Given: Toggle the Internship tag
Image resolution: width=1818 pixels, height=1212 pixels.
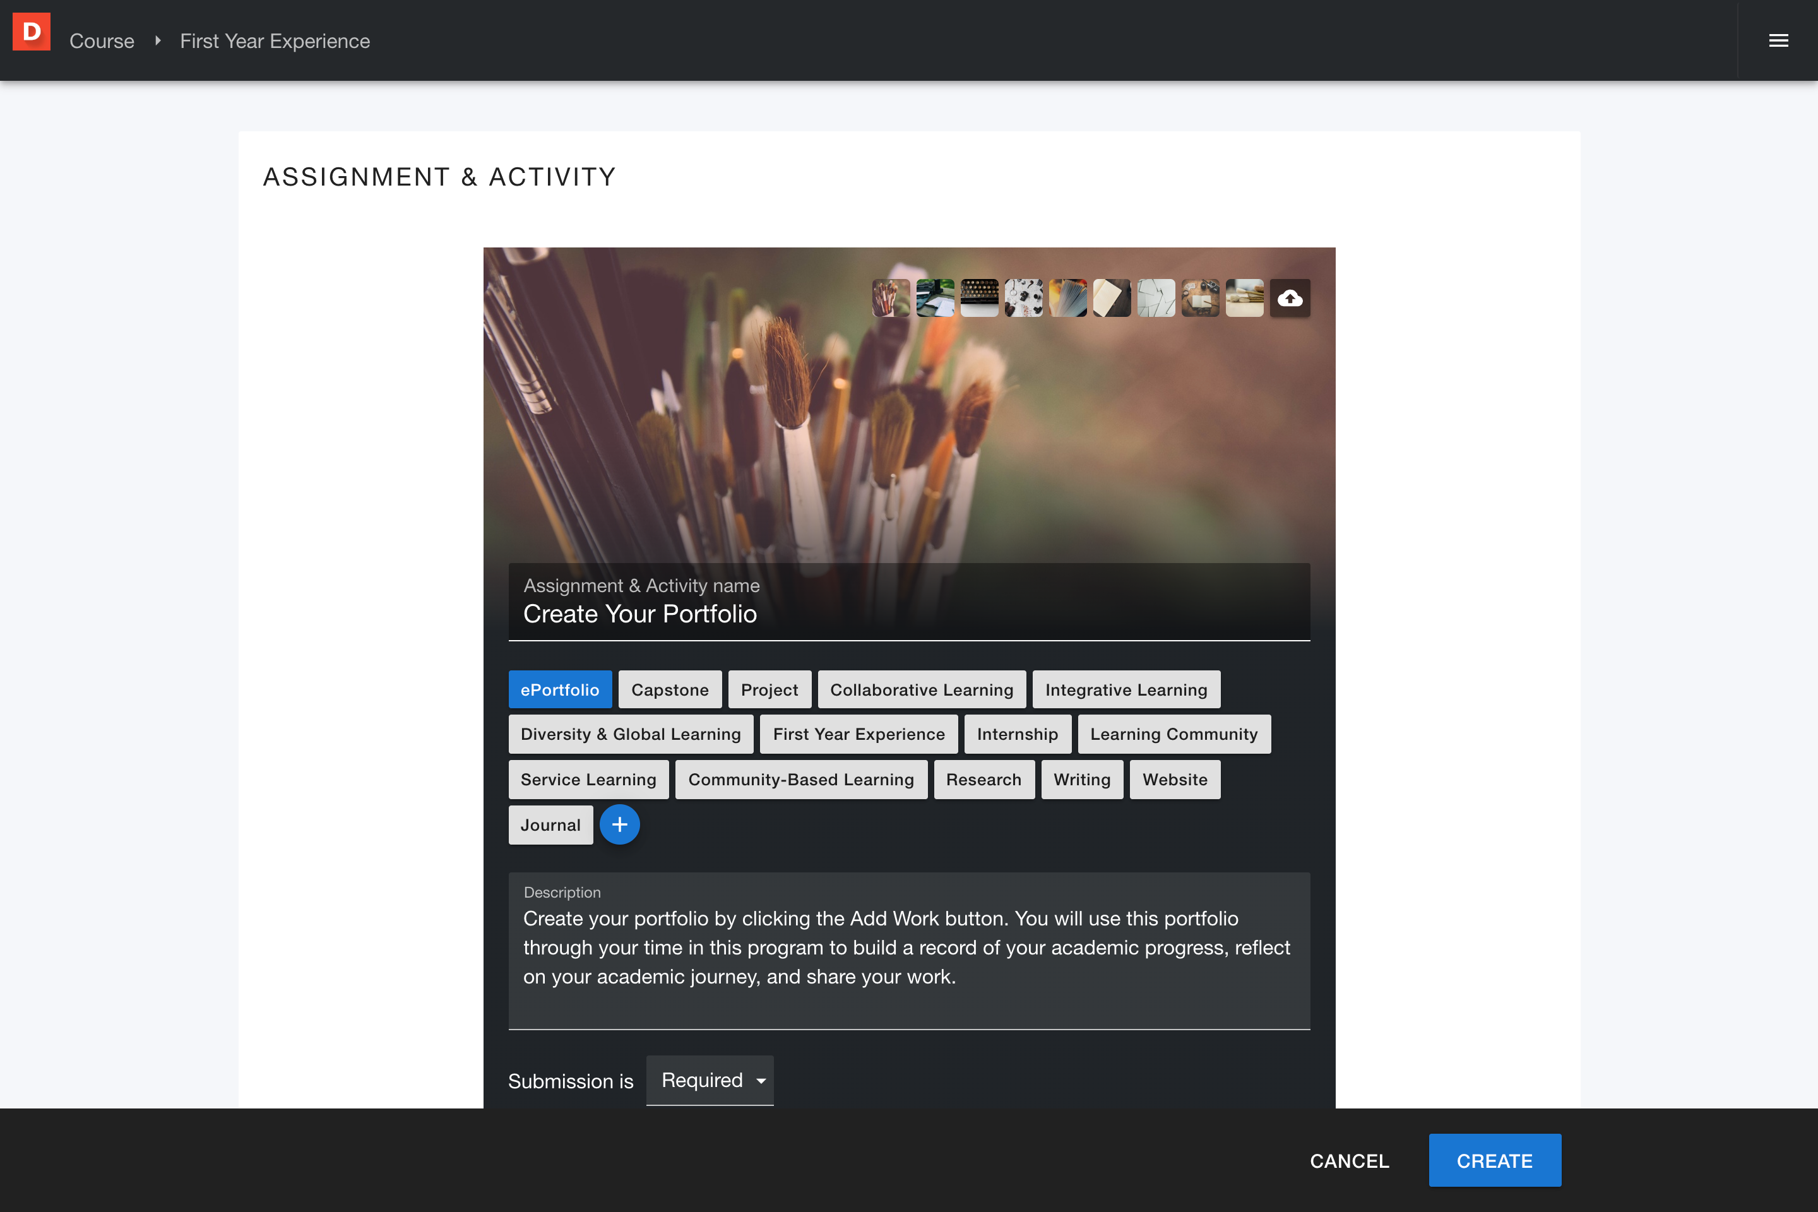Looking at the screenshot, I should (x=1017, y=734).
